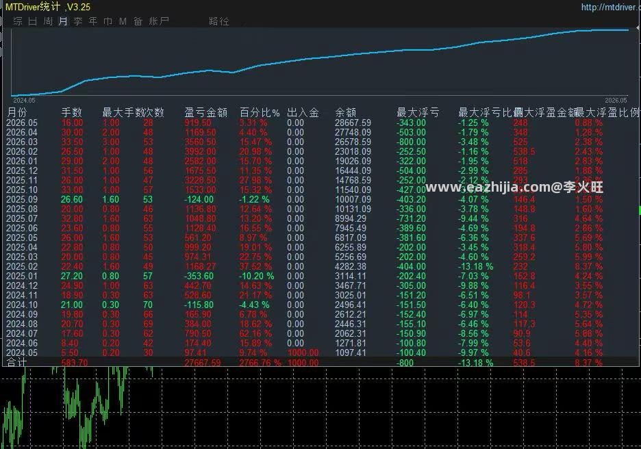This screenshot has height=449, width=641.
Task: Open the 币 currency tab
Action: pos(108,21)
